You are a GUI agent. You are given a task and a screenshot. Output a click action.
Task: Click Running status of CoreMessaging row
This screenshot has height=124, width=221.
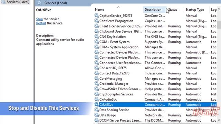(174, 79)
